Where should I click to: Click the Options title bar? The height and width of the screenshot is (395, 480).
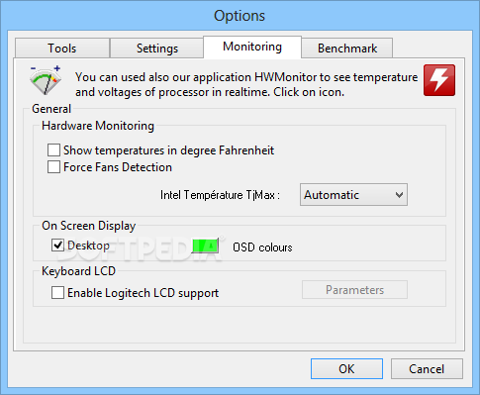[240, 16]
